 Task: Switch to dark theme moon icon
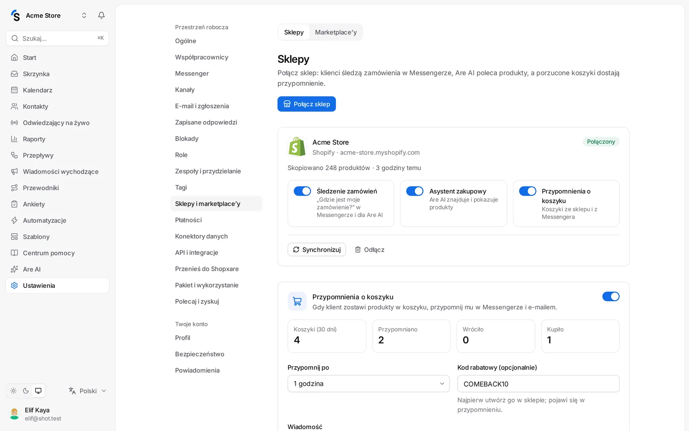point(26,391)
